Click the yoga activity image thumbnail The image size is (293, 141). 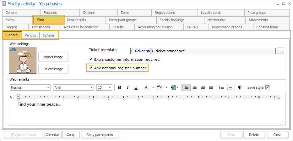click(23, 61)
